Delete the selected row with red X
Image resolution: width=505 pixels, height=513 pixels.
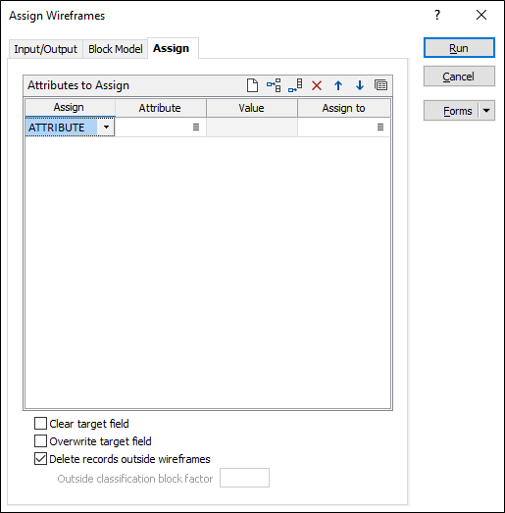pos(317,85)
